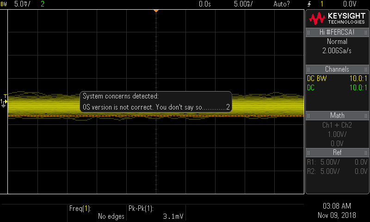The height and width of the screenshot is (222, 370).
Task: Click the Keysight Technologies logo
Action: (x=337, y=18)
